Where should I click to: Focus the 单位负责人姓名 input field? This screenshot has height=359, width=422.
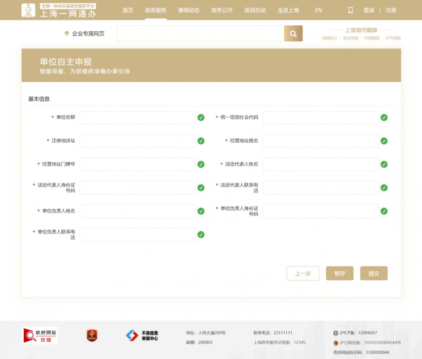click(138, 211)
